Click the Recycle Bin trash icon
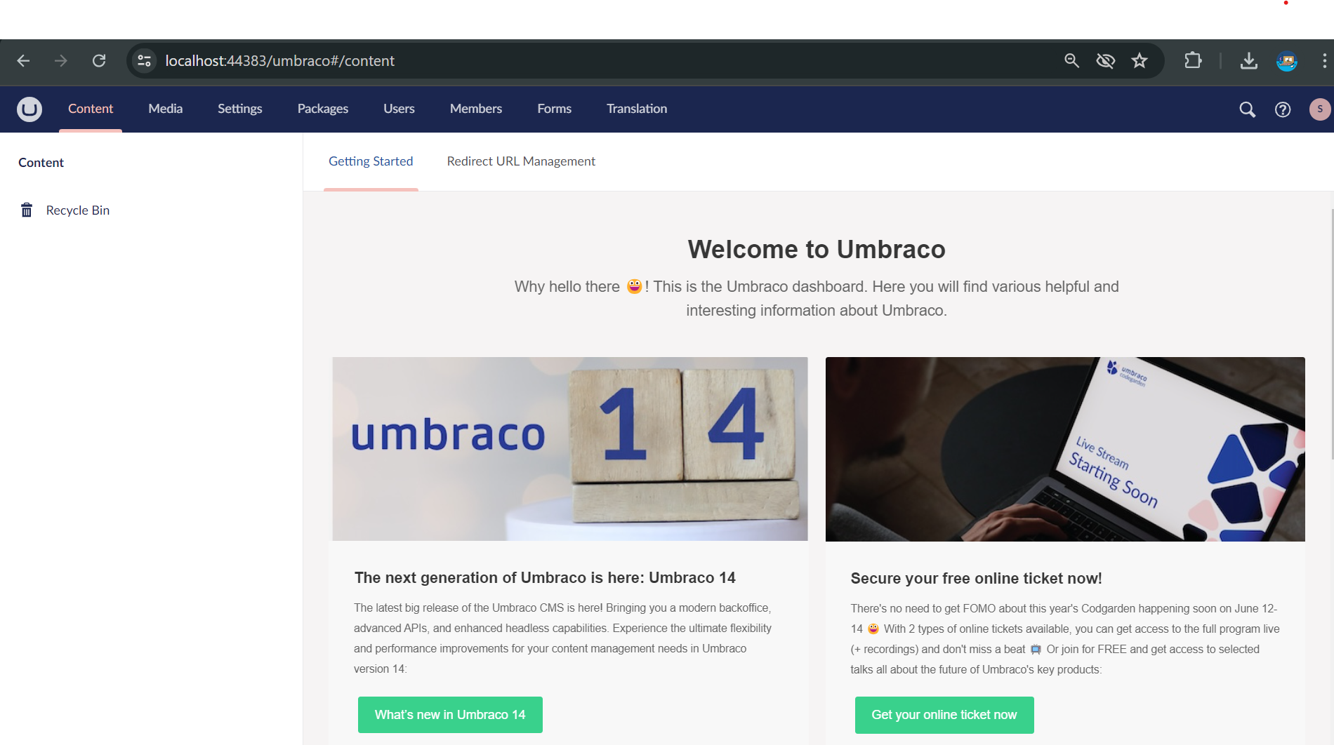This screenshot has height=745, width=1334. [x=27, y=210]
